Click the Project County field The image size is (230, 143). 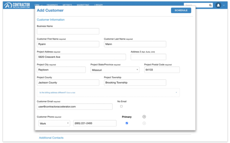click(68, 83)
